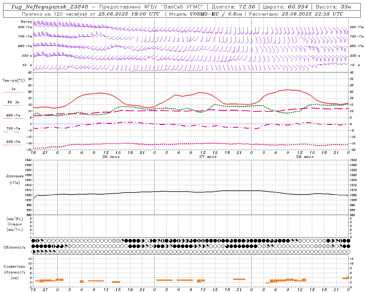Click the Давление pressure panel label
Image resolution: width=365 pixels, height=292 pixels.
tap(15, 176)
